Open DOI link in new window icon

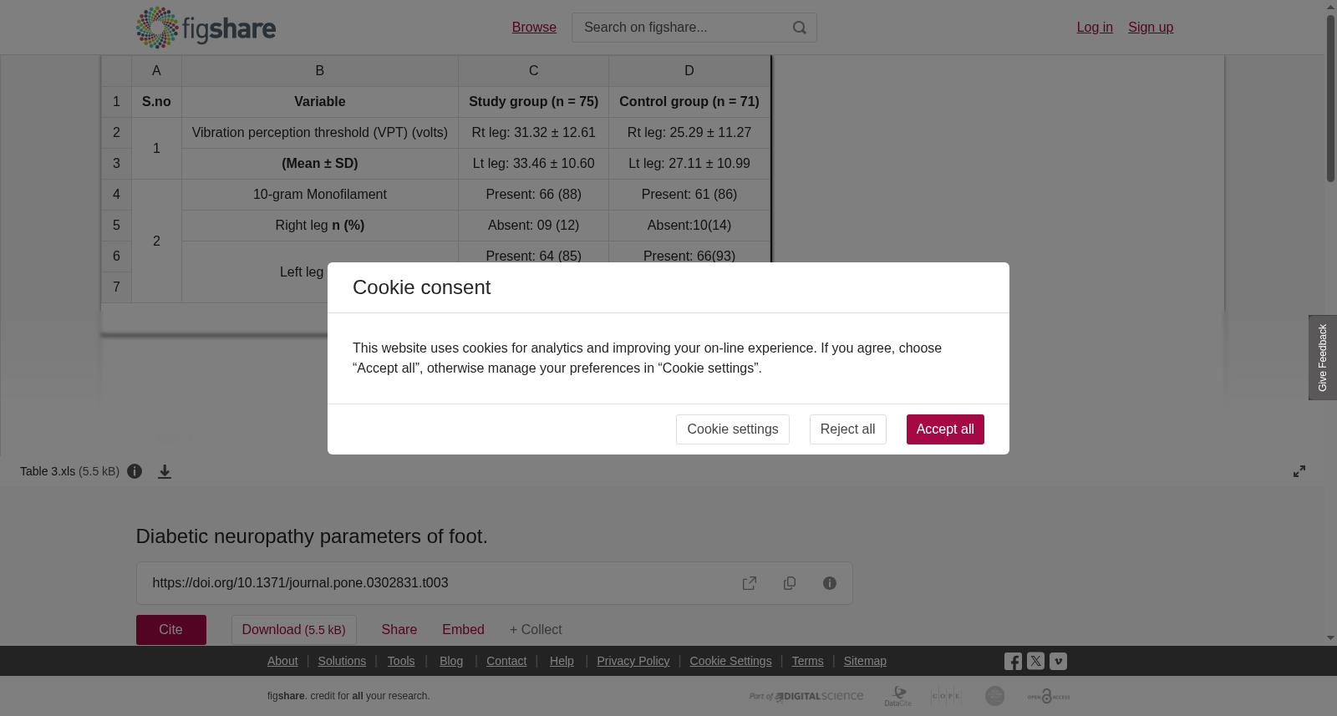[x=750, y=583]
